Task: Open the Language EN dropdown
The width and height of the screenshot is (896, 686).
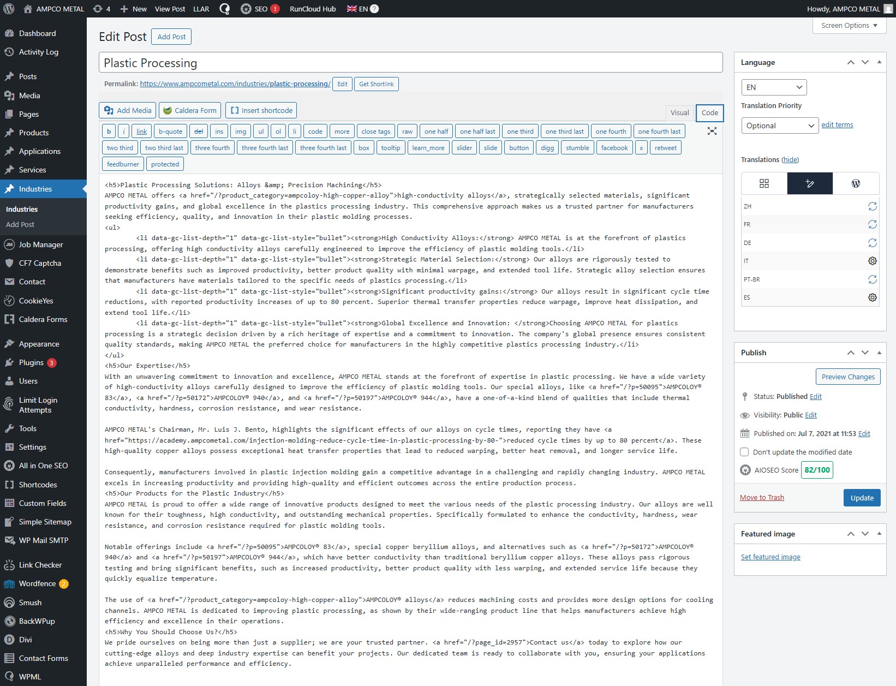Action: click(x=774, y=87)
